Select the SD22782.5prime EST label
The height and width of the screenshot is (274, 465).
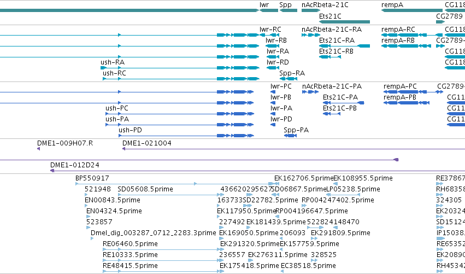tap(270, 200)
